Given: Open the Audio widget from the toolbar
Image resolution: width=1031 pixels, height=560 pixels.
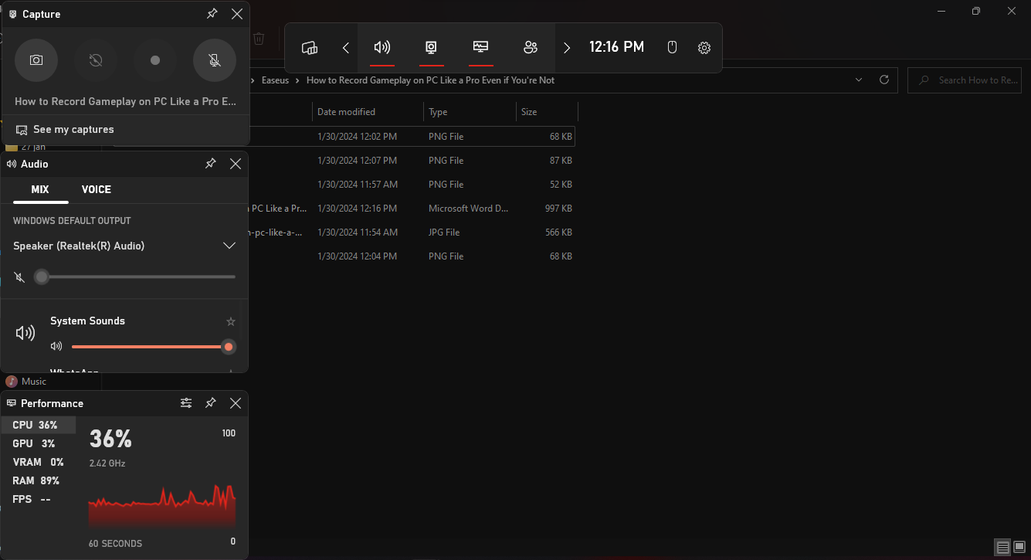Looking at the screenshot, I should pos(382,46).
